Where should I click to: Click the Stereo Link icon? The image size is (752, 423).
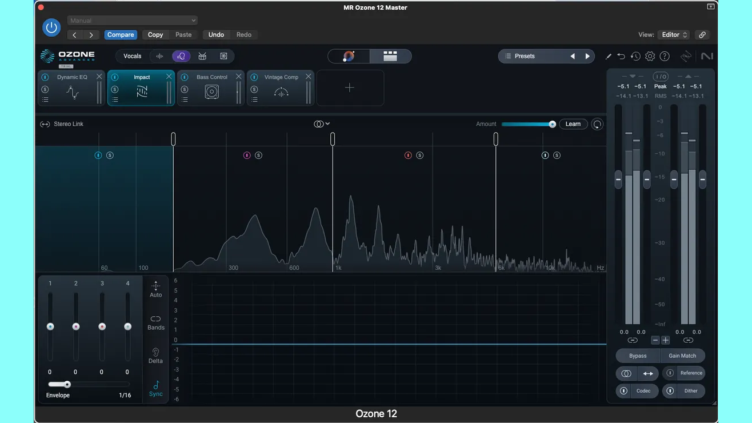pos(45,124)
